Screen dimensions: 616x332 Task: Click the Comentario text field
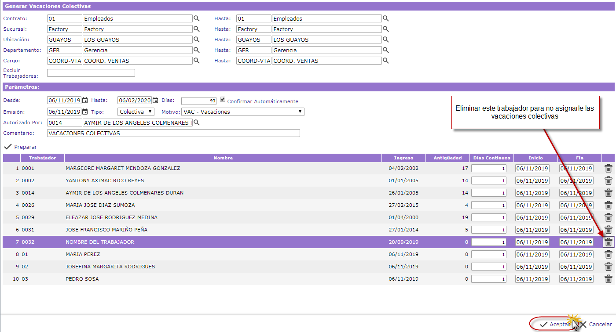tap(173, 133)
